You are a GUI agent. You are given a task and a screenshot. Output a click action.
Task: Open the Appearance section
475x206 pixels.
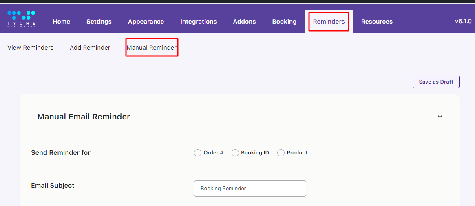point(146,22)
